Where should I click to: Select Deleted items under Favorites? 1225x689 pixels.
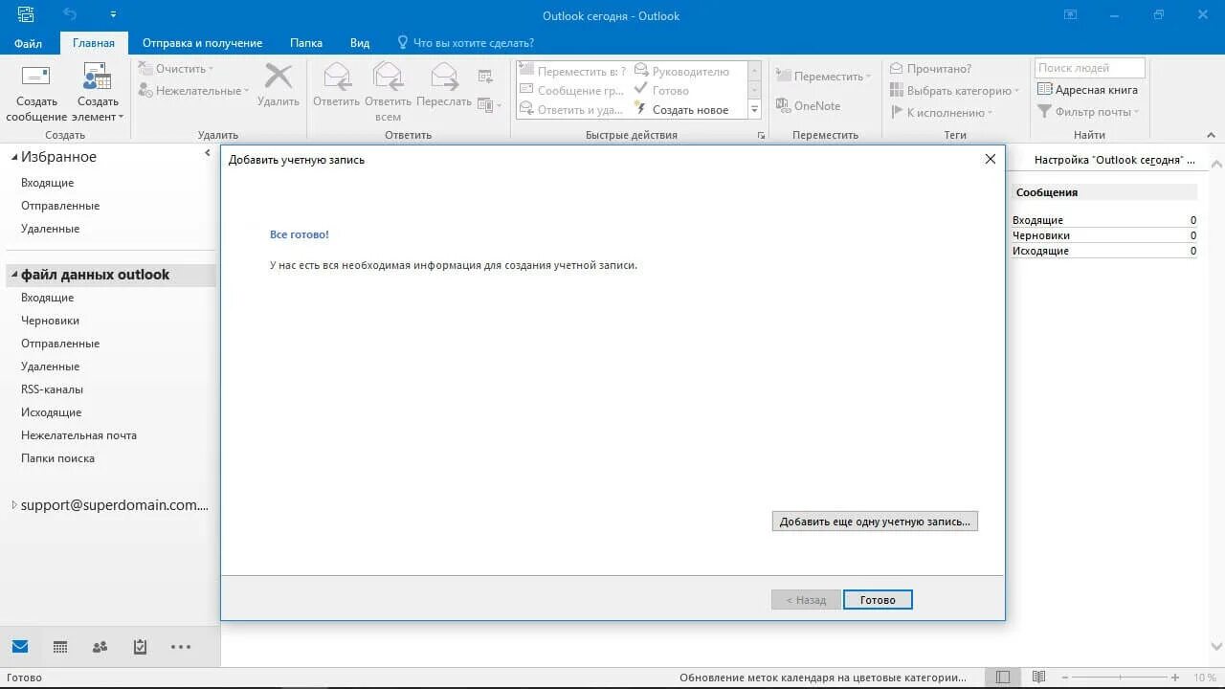click(x=51, y=229)
